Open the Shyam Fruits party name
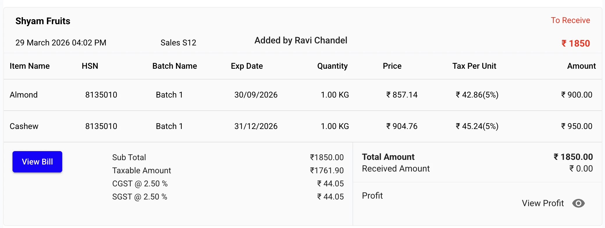 point(43,21)
